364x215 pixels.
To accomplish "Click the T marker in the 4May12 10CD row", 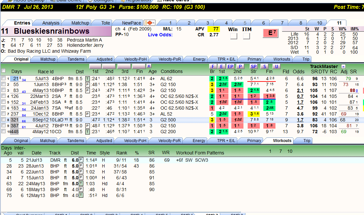I will (x=88, y=132).
